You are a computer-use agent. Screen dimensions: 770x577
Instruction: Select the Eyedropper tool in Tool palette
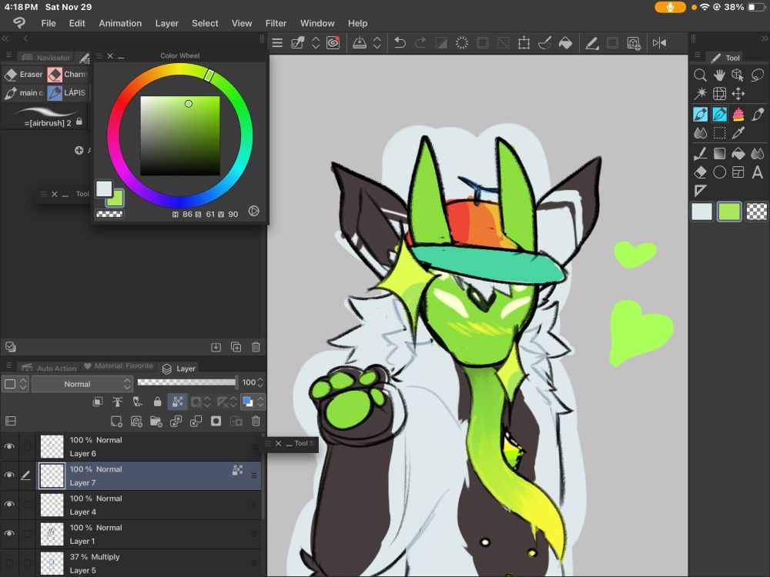point(738,133)
